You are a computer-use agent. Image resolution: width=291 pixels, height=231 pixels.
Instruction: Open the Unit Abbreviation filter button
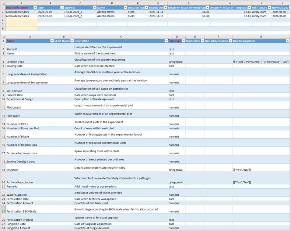230,41
